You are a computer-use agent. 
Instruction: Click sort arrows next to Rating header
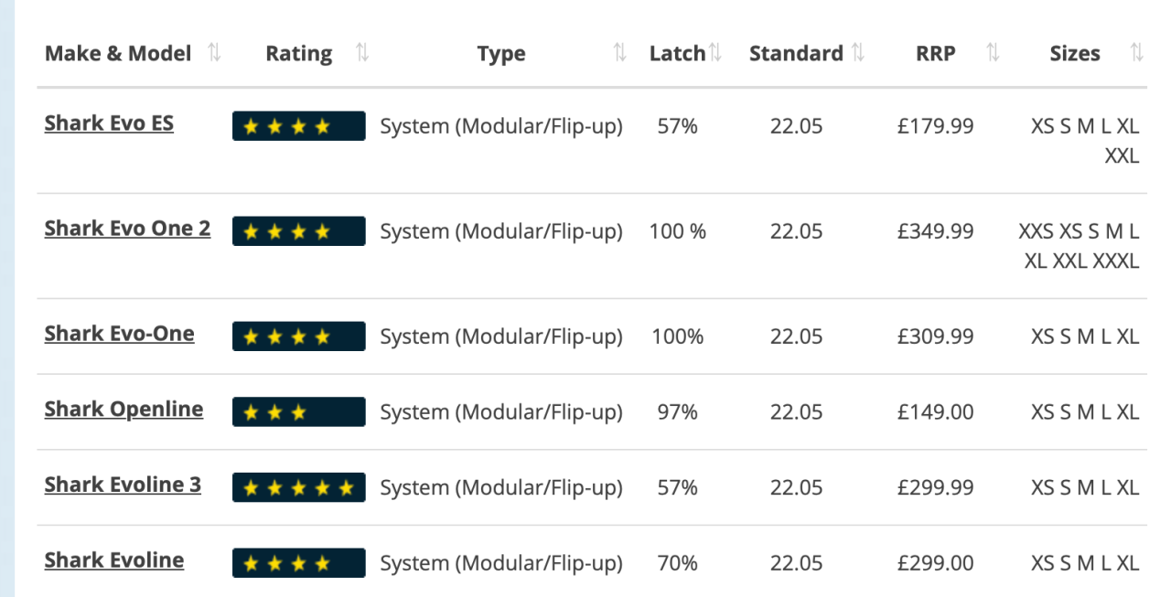(x=362, y=53)
